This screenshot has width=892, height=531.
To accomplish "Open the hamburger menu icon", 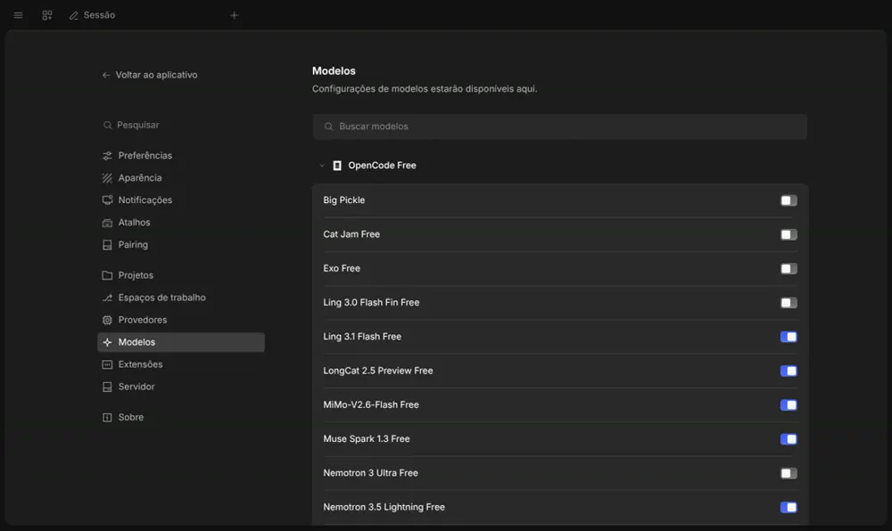I will (18, 15).
